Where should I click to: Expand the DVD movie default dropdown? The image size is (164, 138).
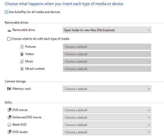(x=107, y=110)
